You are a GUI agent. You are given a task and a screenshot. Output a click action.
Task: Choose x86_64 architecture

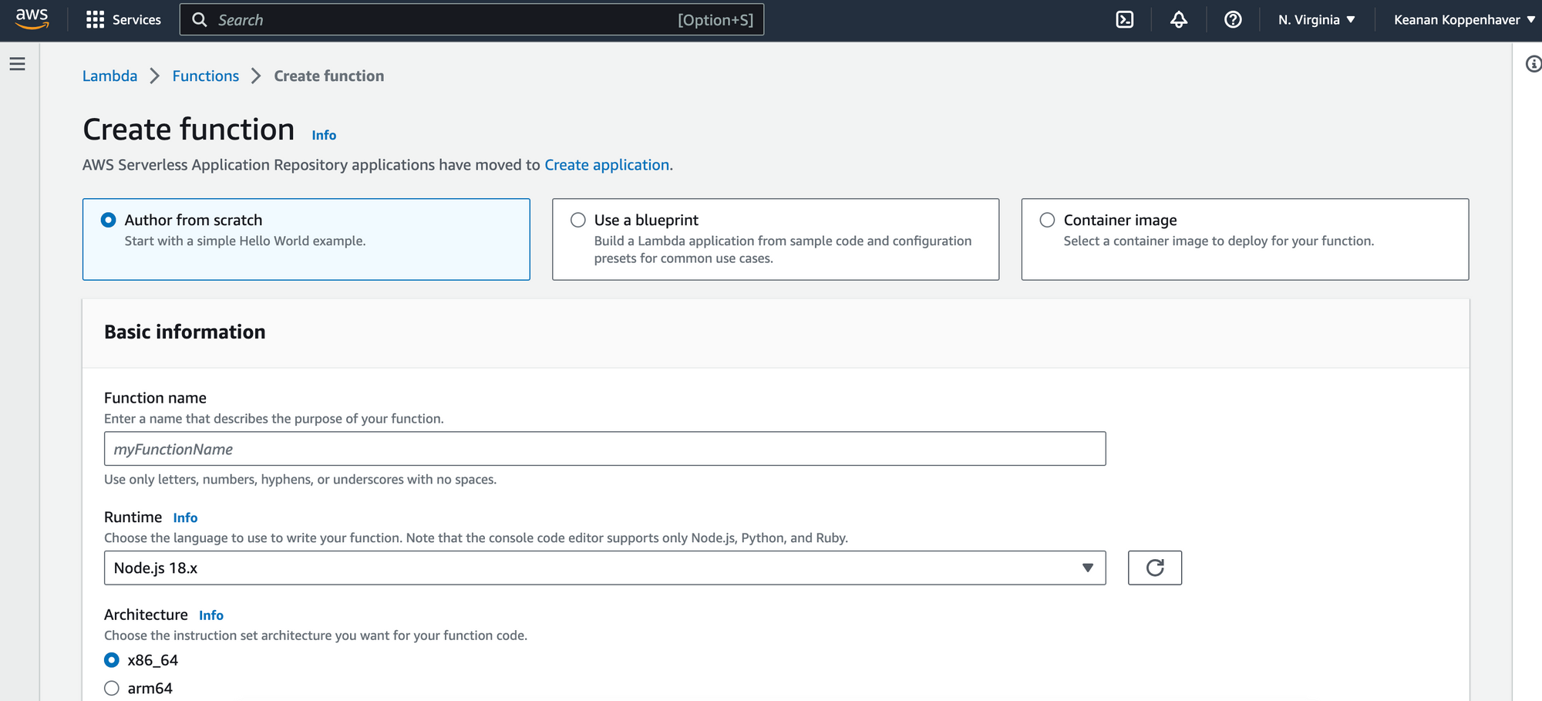point(112,660)
